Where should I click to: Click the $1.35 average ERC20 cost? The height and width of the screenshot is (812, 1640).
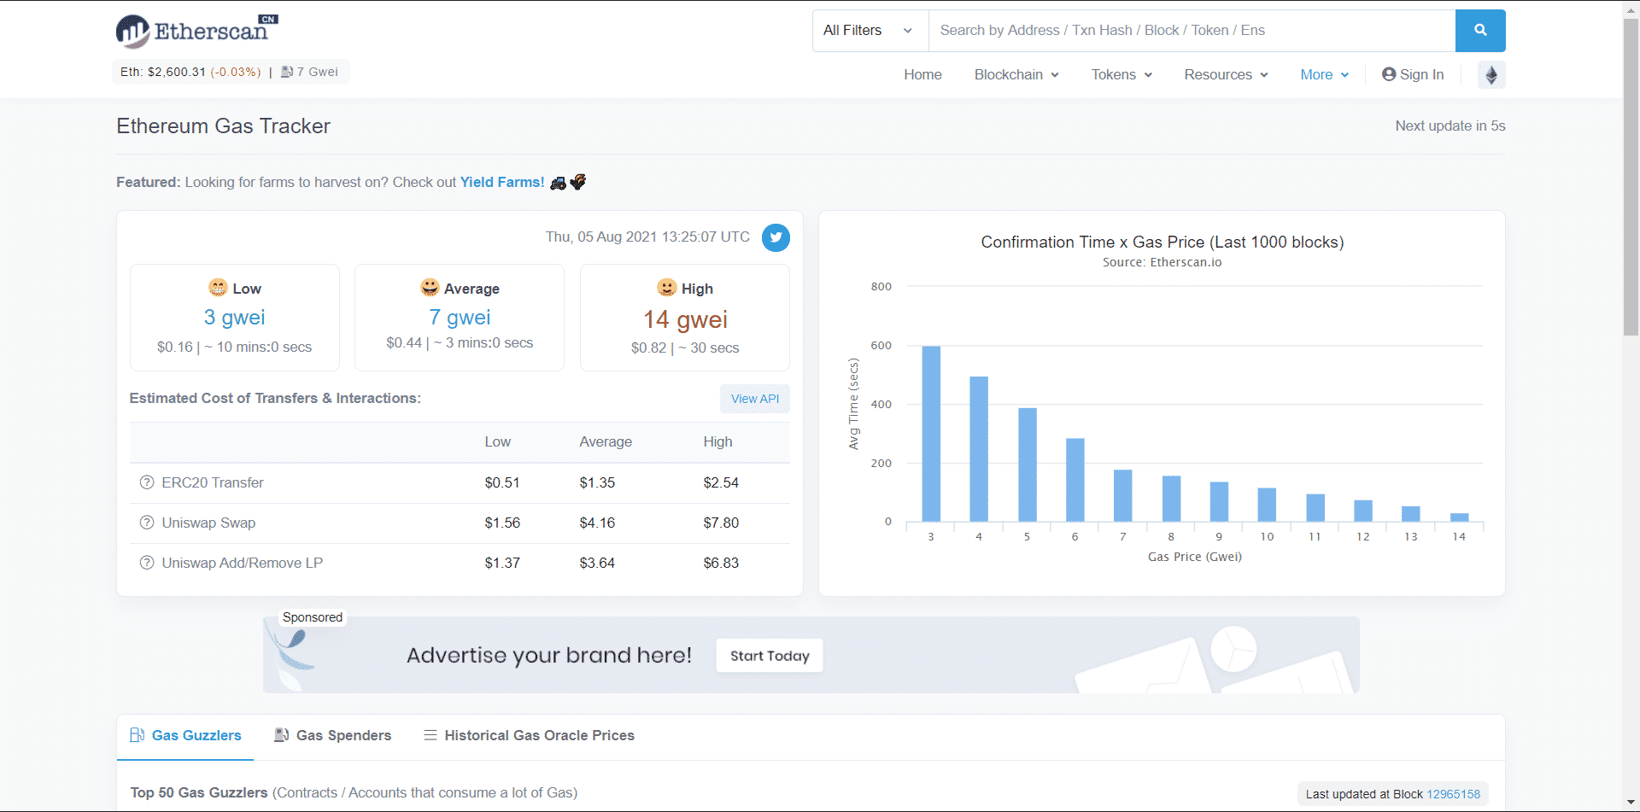597,482
